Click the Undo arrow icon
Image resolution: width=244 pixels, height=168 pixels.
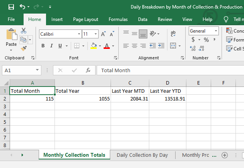pos(22,7)
